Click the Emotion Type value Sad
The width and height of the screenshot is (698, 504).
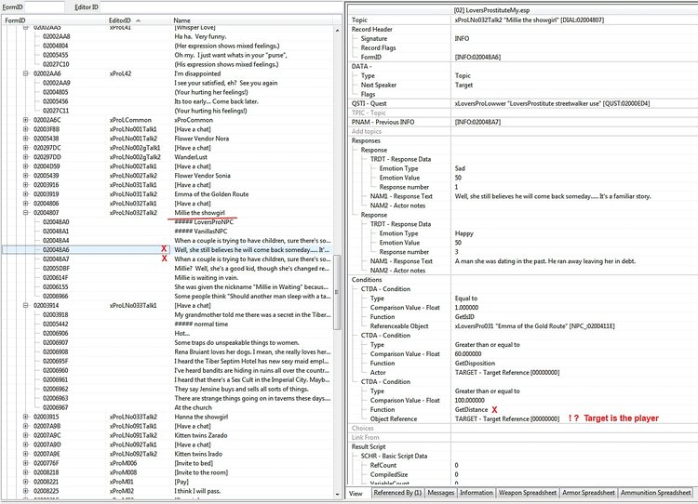tap(460, 168)
